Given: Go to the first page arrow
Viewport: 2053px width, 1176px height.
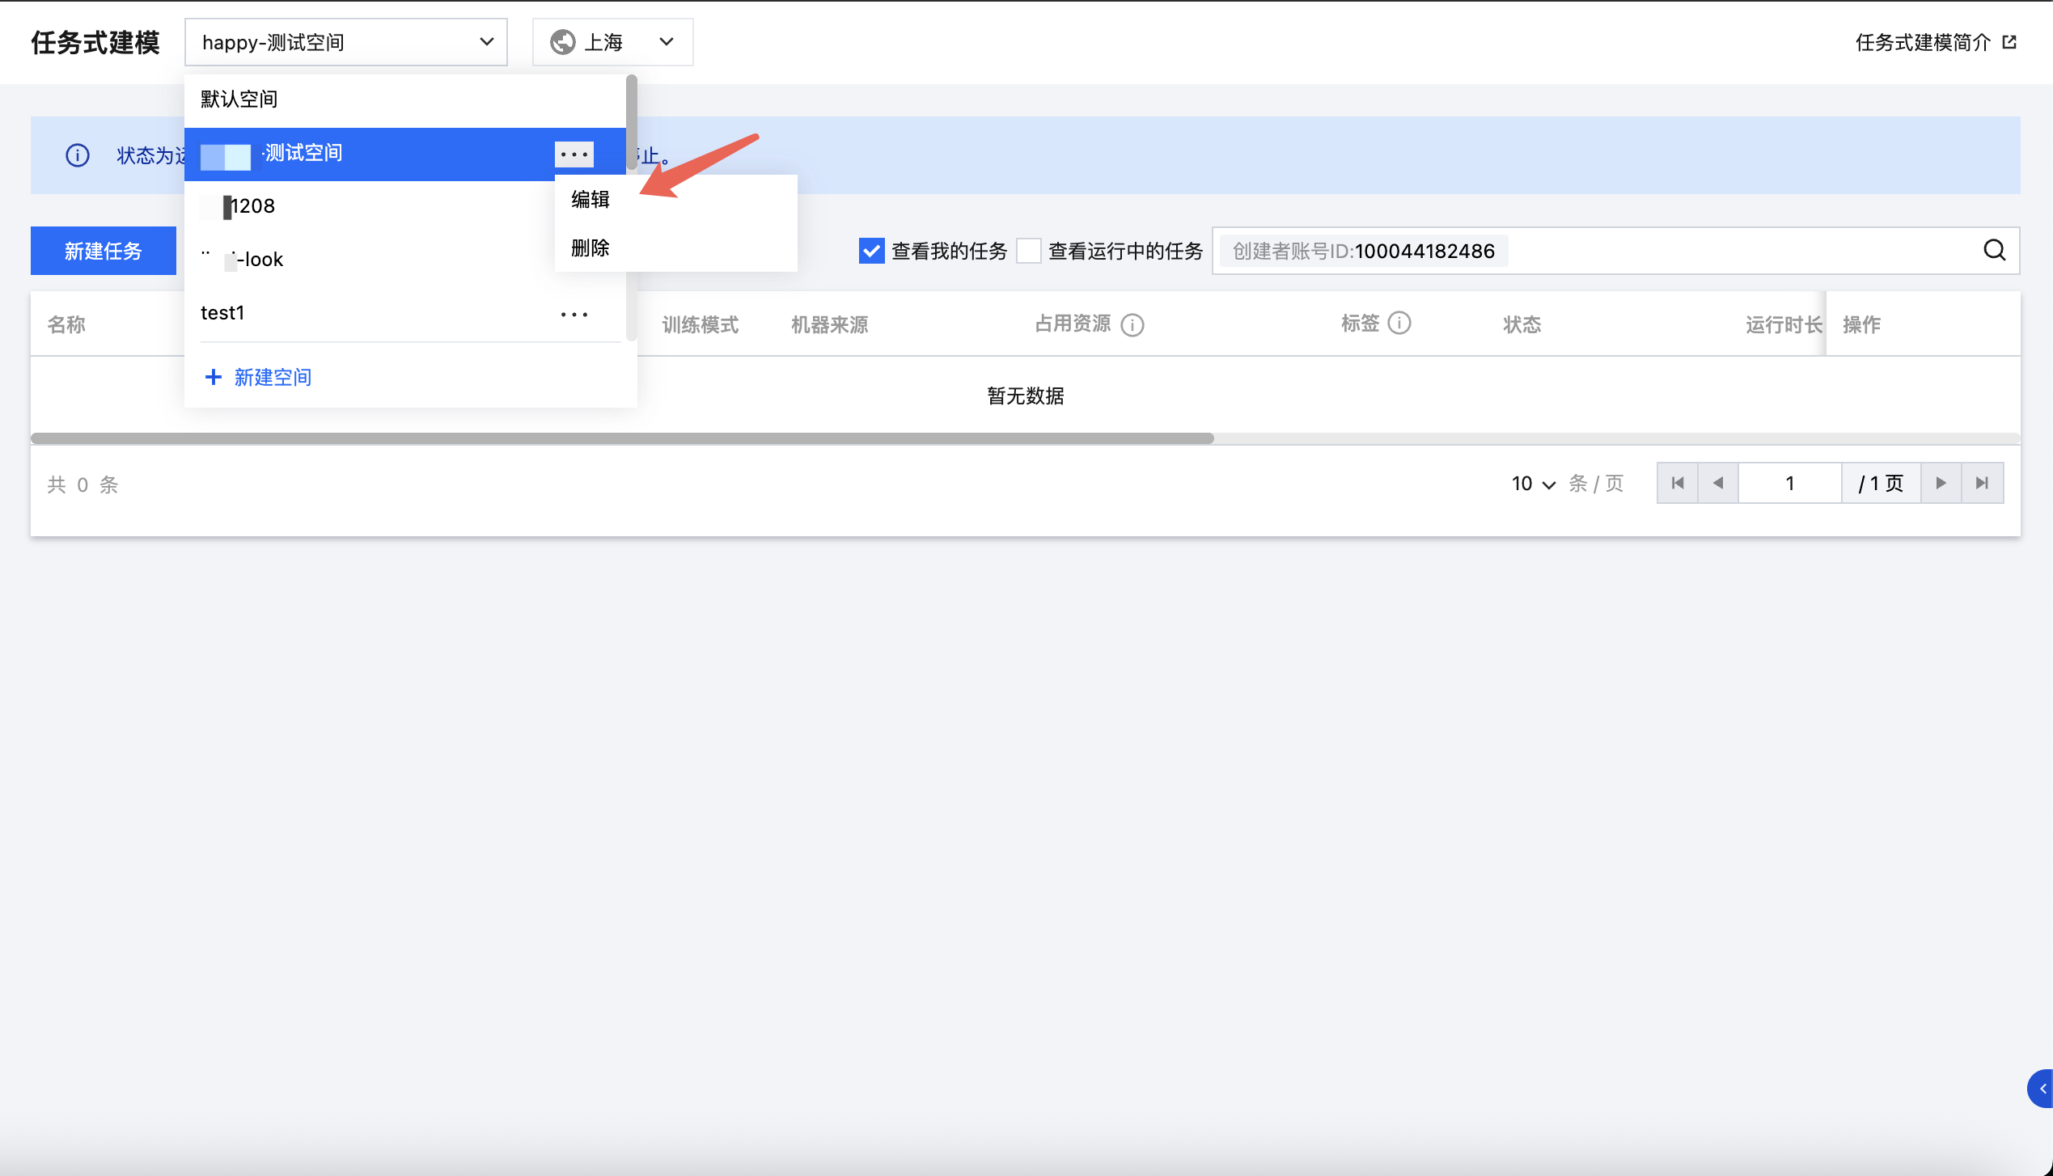Looking at the screenshot, I should pyautogui.click(x=1678, y=484).
